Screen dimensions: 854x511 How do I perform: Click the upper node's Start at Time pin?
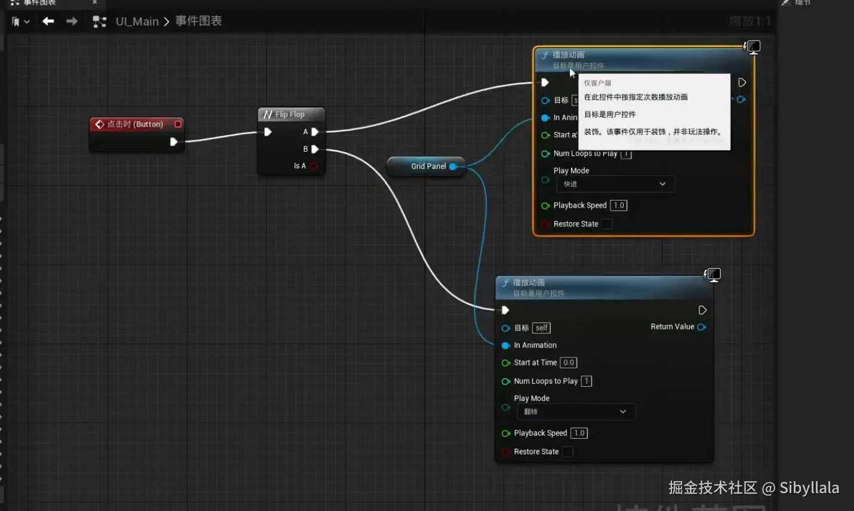(x=545, y=135)
